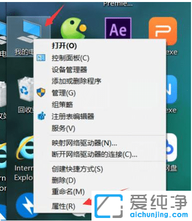
Task: Open 属性(R) from the context menu
Action: point(63,206)
